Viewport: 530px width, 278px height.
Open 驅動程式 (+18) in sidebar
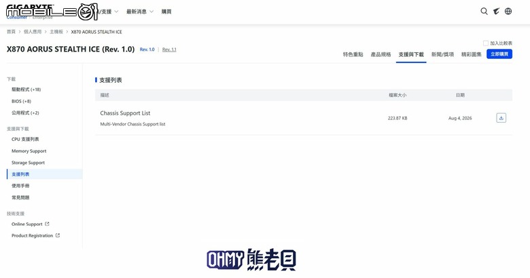click(x=26, y=90)
